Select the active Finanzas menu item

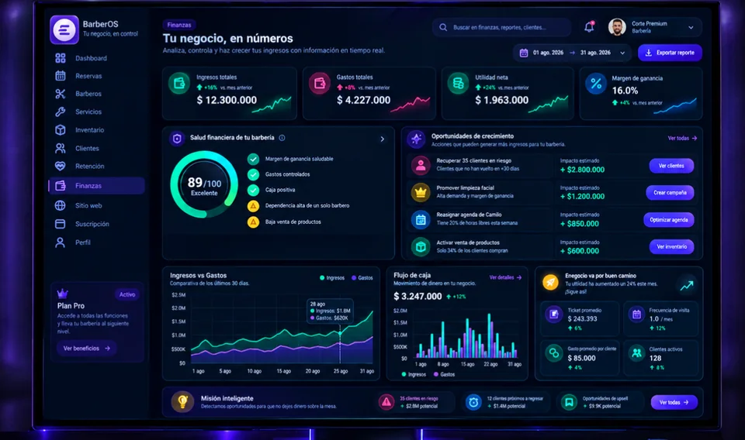(x=96, y=186)
